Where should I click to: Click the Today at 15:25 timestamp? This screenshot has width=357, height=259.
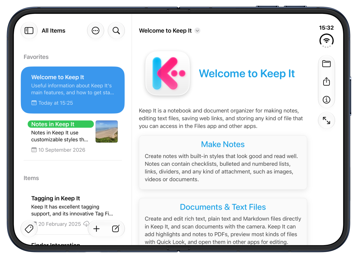(x=55, y=103)
